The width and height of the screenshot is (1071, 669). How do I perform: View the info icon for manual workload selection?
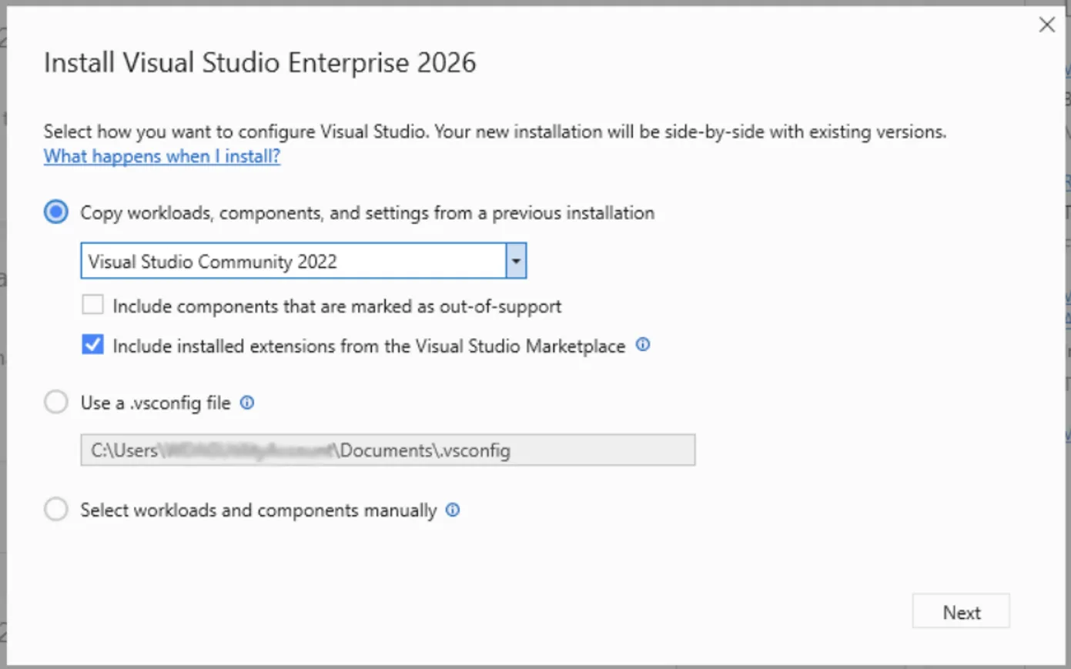pos(453,510)
